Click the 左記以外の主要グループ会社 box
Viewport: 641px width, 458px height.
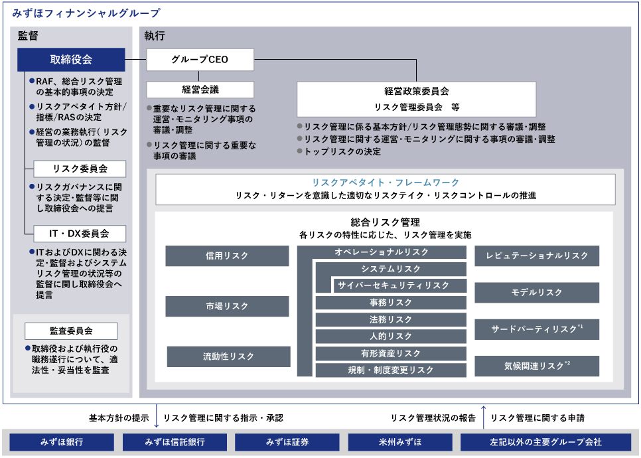coord(545,442)
